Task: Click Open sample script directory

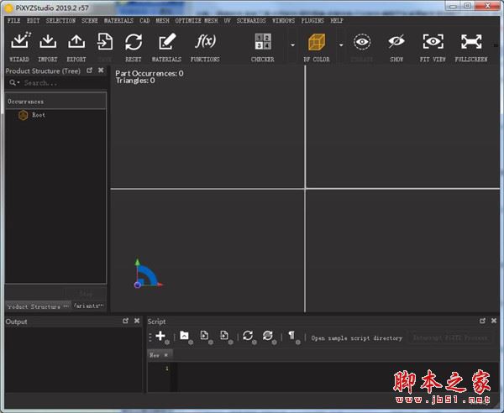Action: [x=357, y=337]
